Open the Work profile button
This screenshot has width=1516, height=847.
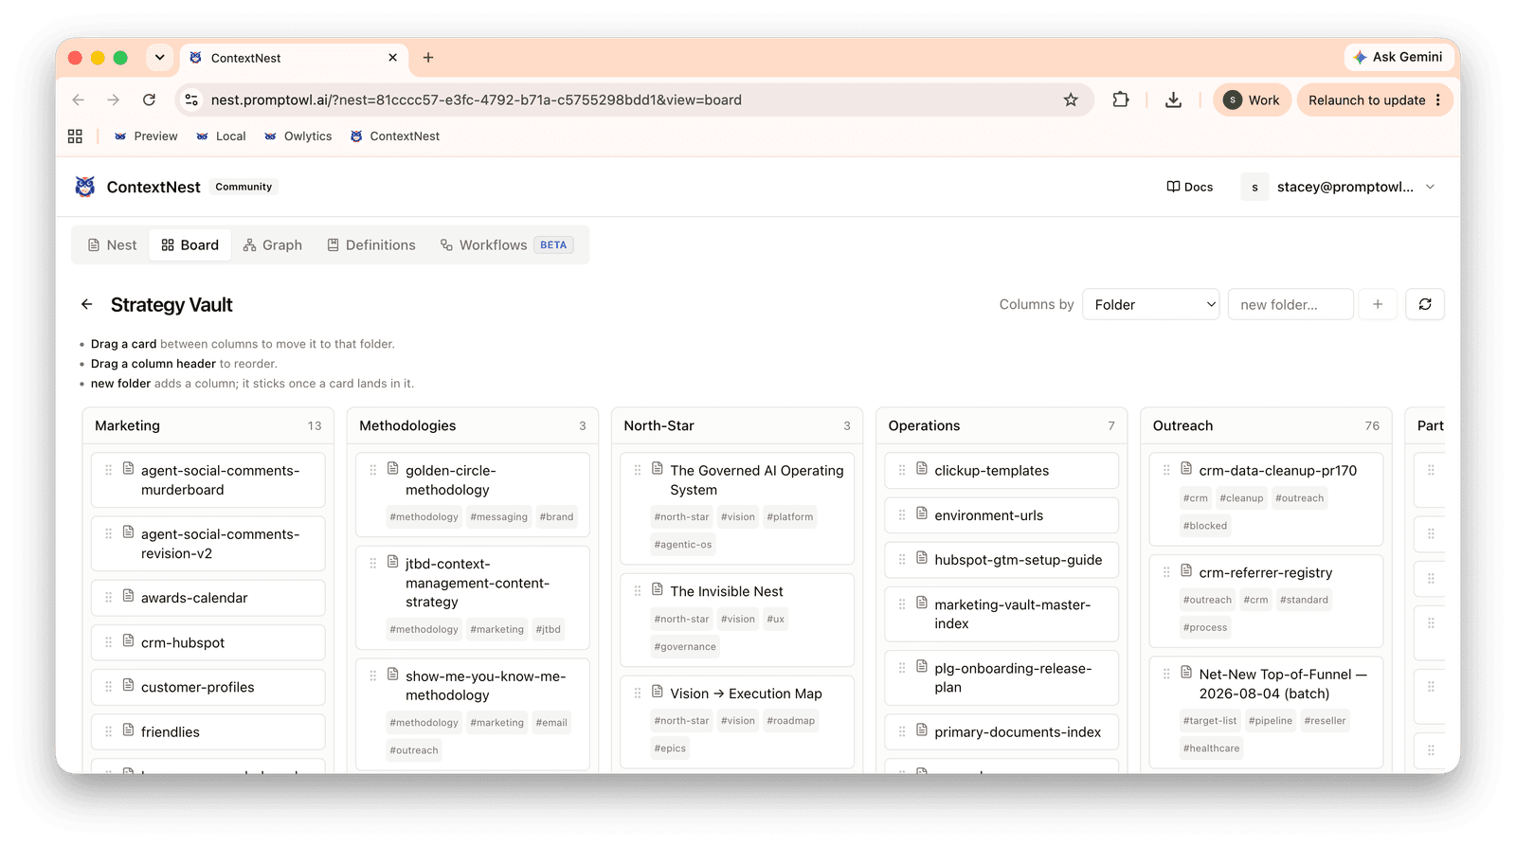click(1252, 99)
